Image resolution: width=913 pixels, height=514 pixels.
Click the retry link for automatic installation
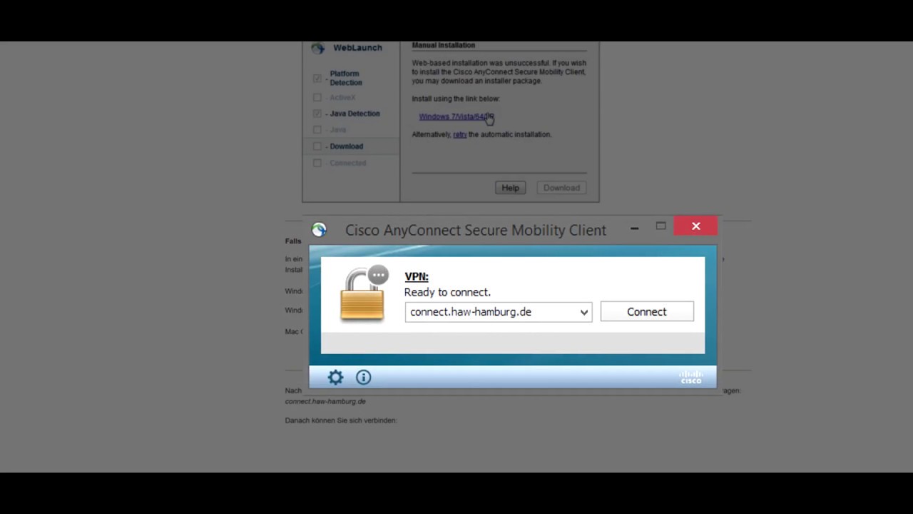click(x=460, y=134)
